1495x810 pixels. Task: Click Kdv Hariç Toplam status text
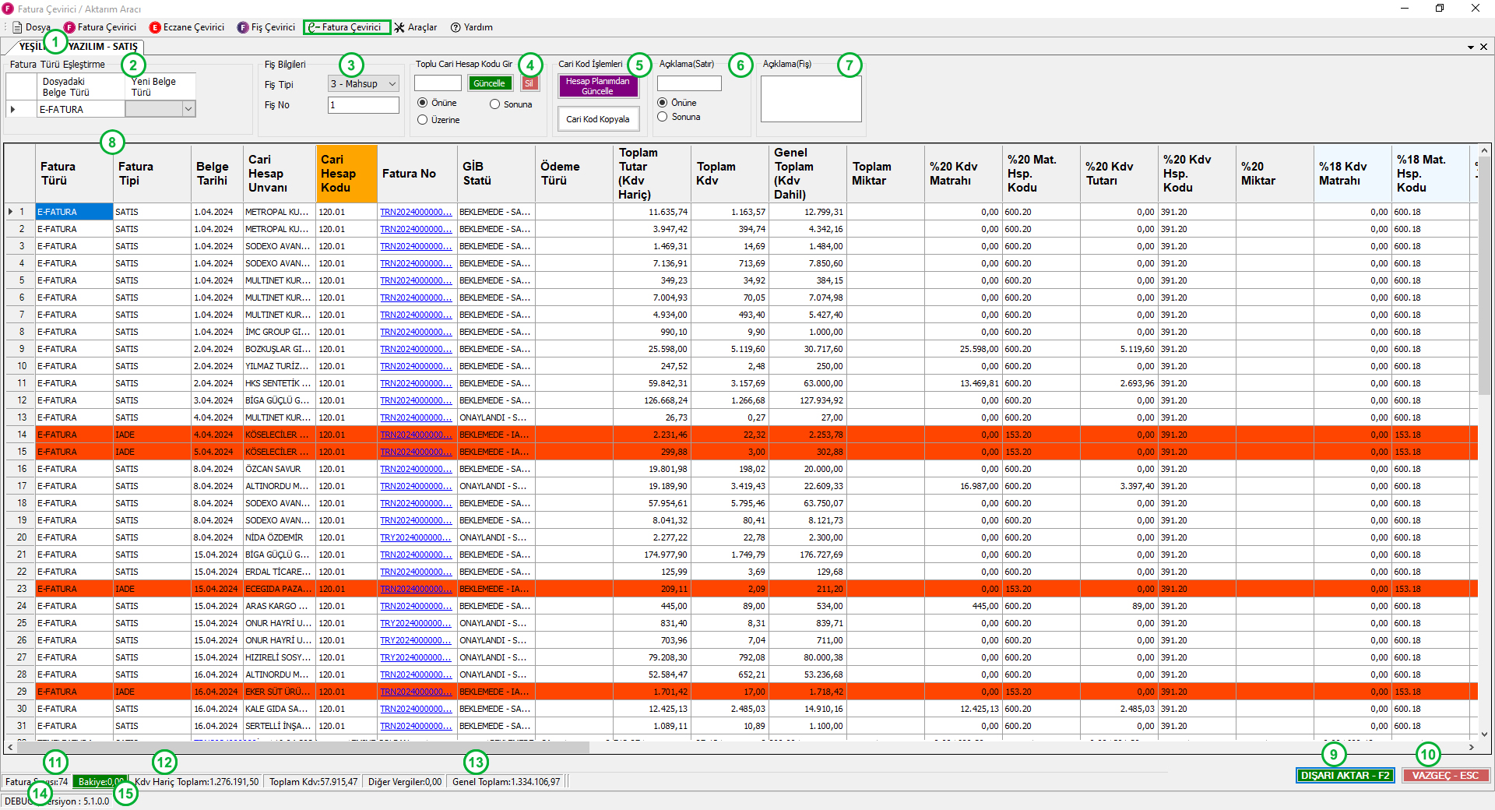pos(196,782)
